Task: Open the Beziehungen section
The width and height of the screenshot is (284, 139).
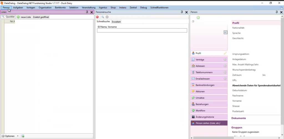Action: (x=209, y=104)
